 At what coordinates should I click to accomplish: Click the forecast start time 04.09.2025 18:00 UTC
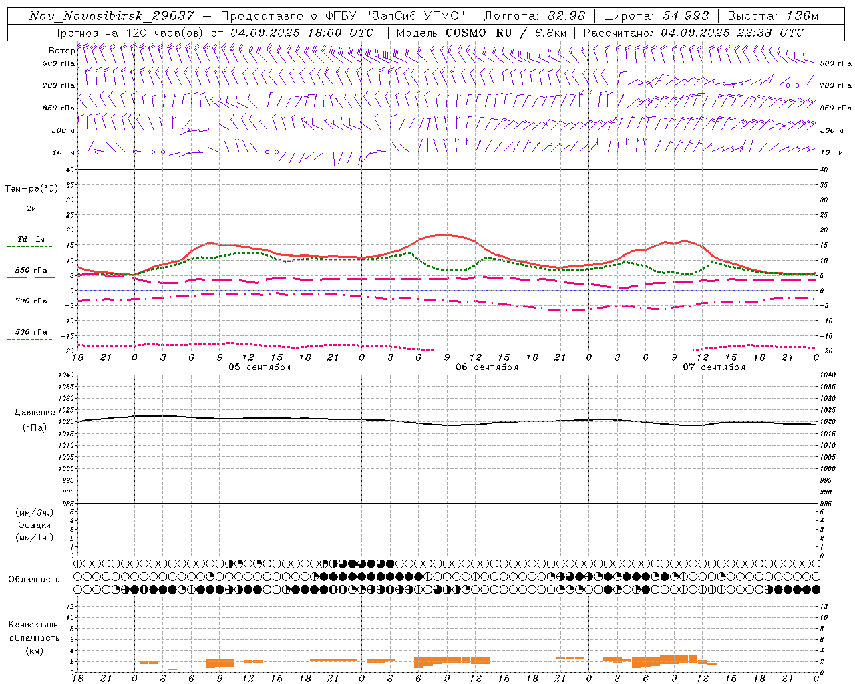301,33
